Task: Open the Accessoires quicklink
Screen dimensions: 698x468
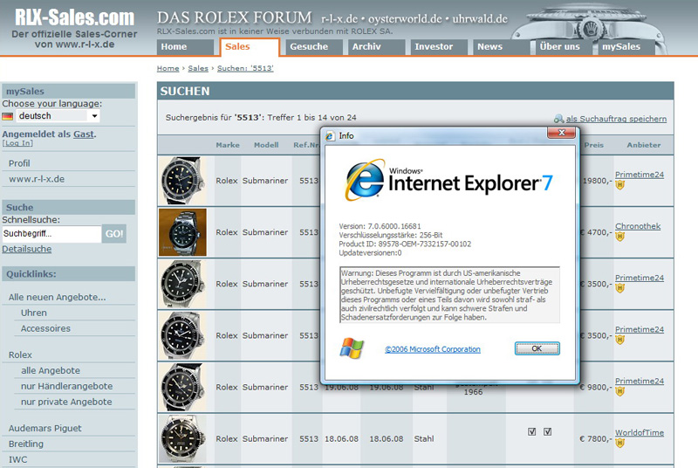Action: click(45, 328)
